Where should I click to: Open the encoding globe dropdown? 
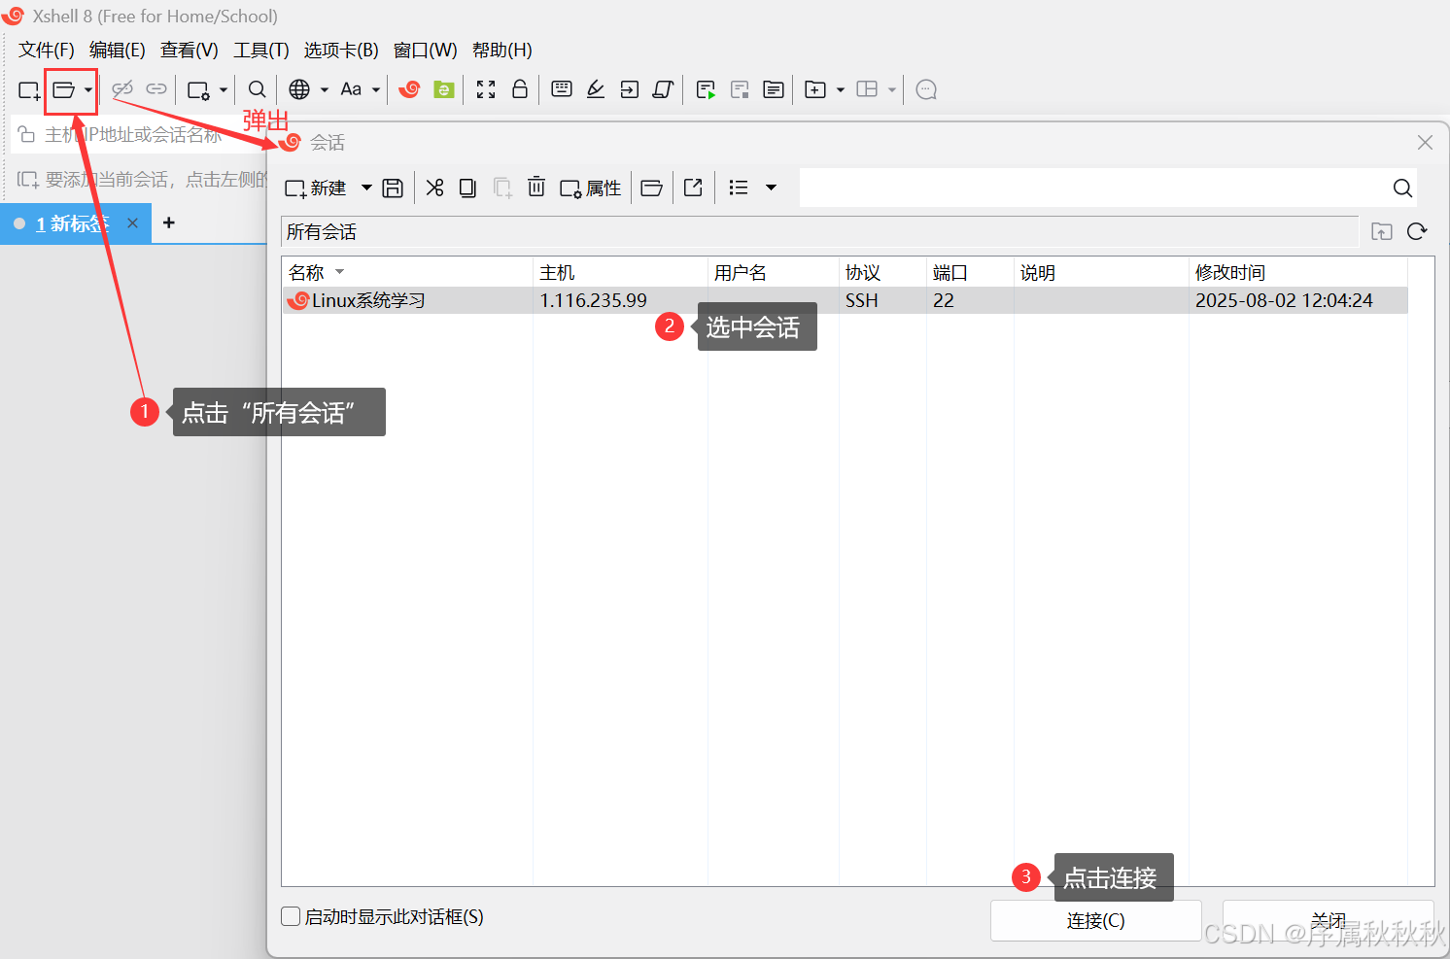(322, 89)
